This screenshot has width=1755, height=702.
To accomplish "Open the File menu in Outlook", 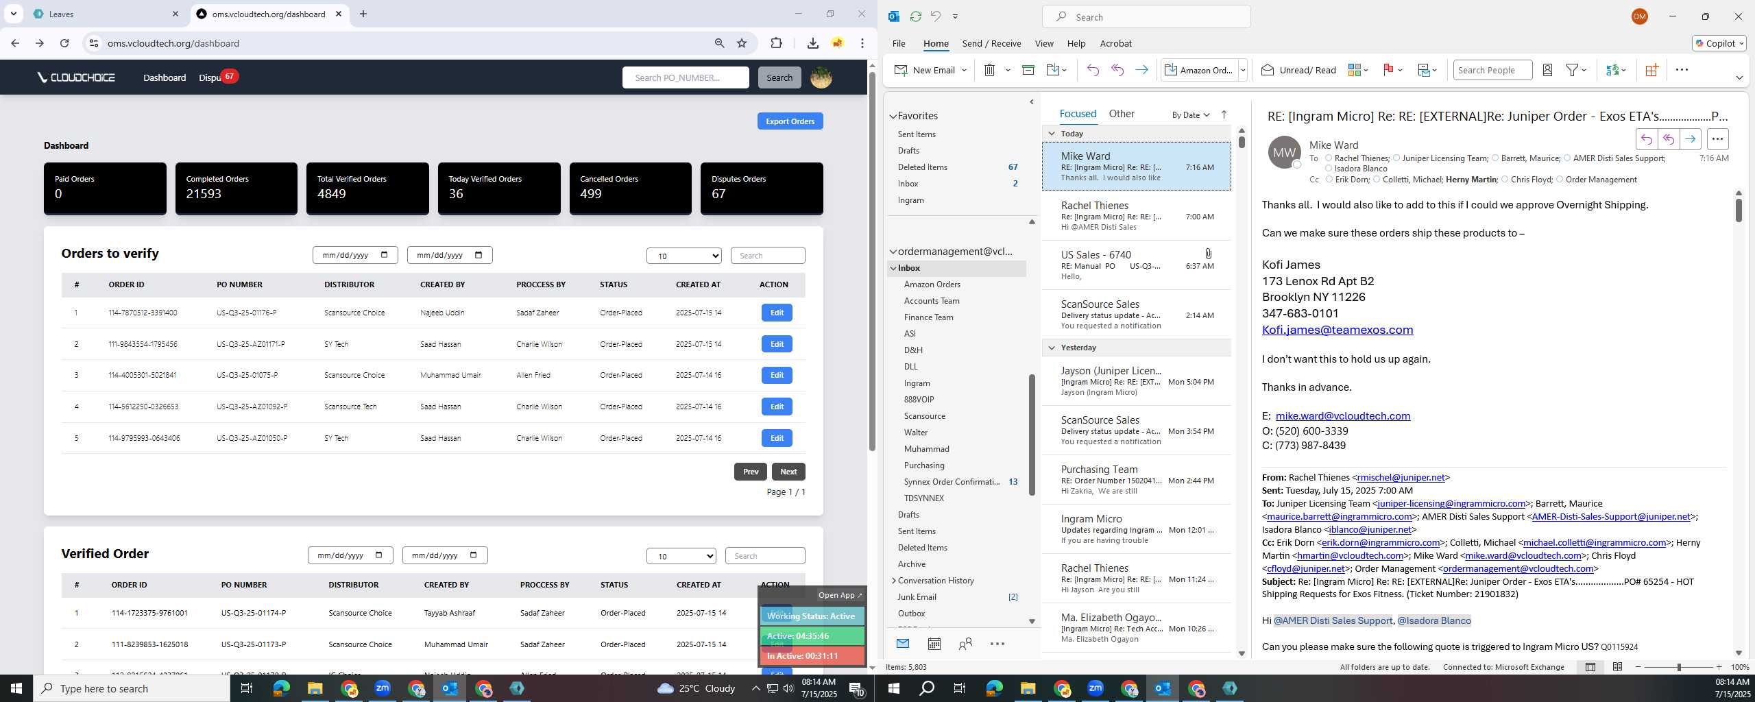I will coord(898,43).
